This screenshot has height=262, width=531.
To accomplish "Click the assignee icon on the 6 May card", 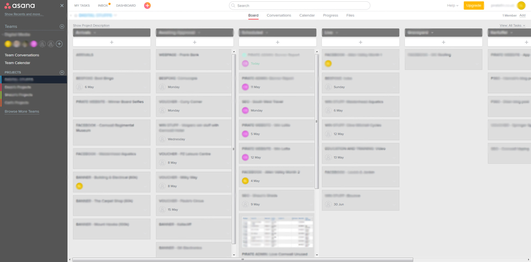I will (79, 87).
